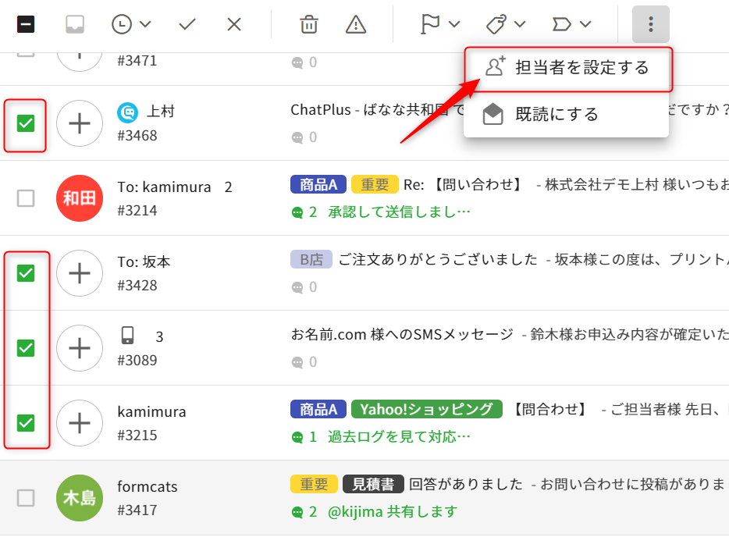This screenshot has height=537, width=729.
Task: Click the red 和田 avatar
Action: (x=80, y=198)
